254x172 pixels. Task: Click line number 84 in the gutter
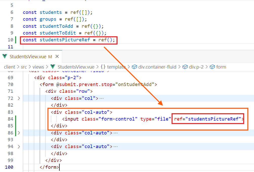10,119
